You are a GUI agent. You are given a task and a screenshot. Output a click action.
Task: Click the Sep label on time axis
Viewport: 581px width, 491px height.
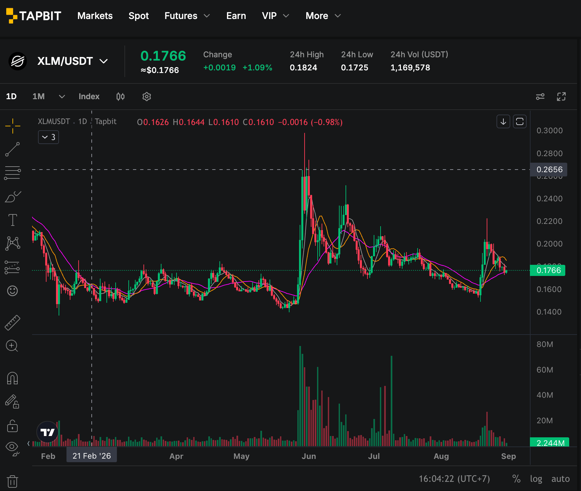click(x=509, y=456)
